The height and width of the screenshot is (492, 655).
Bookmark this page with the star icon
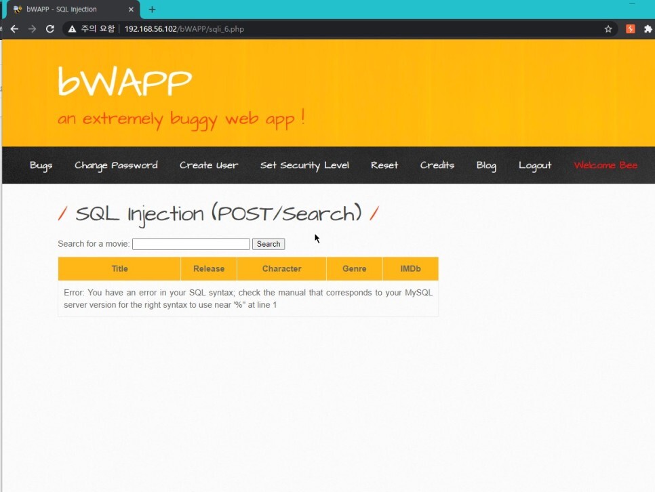[x=608, y=29]
